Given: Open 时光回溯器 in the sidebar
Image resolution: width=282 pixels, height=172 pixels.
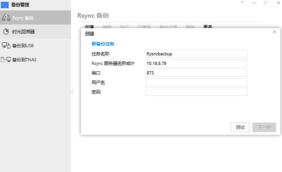Looking at the screenshot, I should tap(35, 32).
